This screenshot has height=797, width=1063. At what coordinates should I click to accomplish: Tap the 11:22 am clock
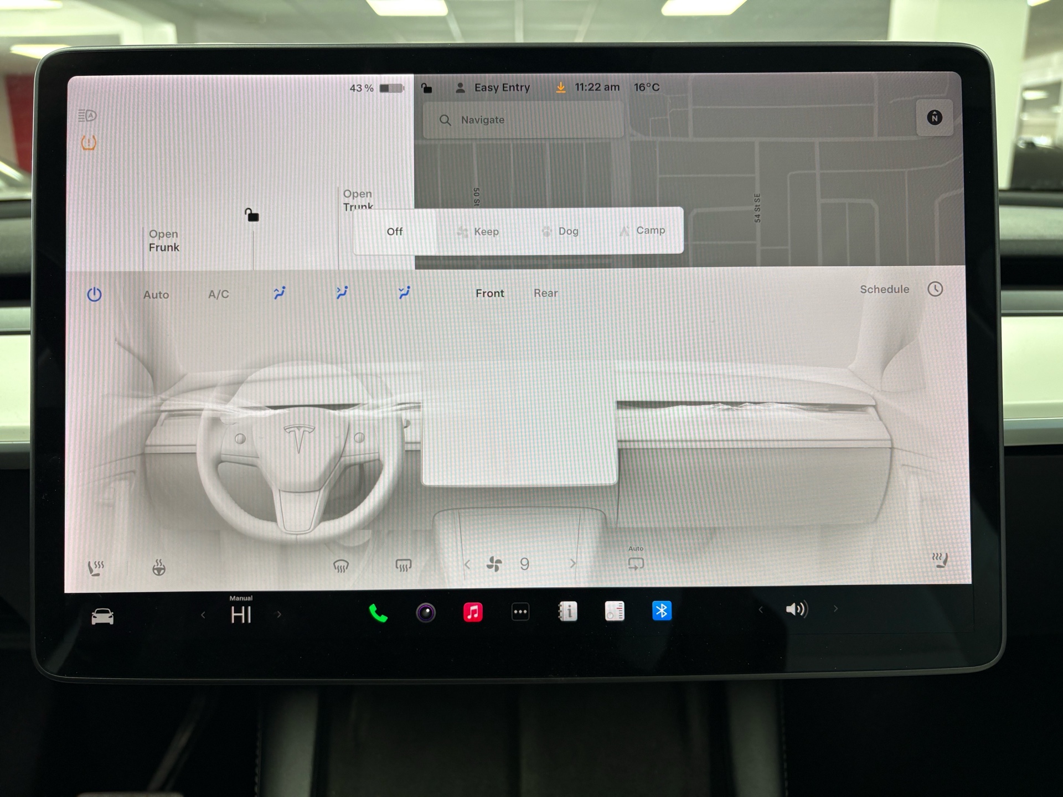597,87
